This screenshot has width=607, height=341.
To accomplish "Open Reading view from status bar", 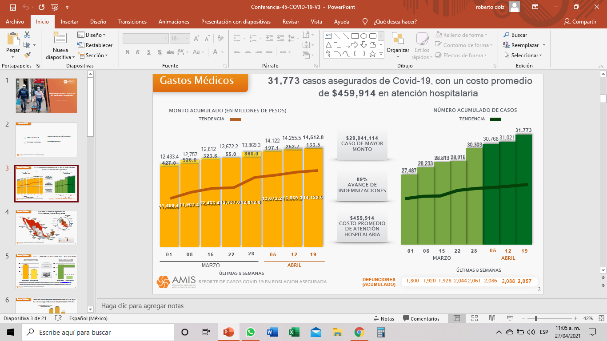I will [492, 318].
